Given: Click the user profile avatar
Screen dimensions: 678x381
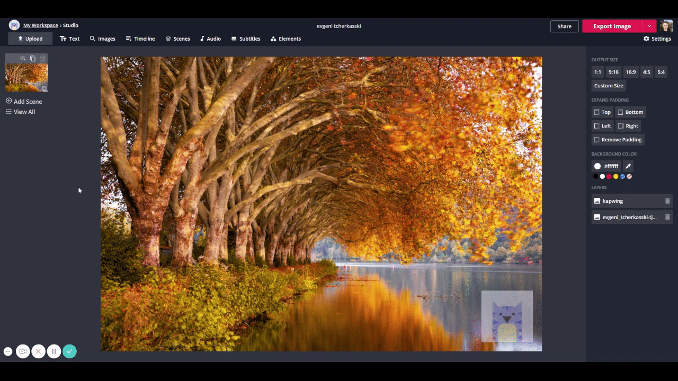Looking at the screenshot, I should tap(666, 26).
